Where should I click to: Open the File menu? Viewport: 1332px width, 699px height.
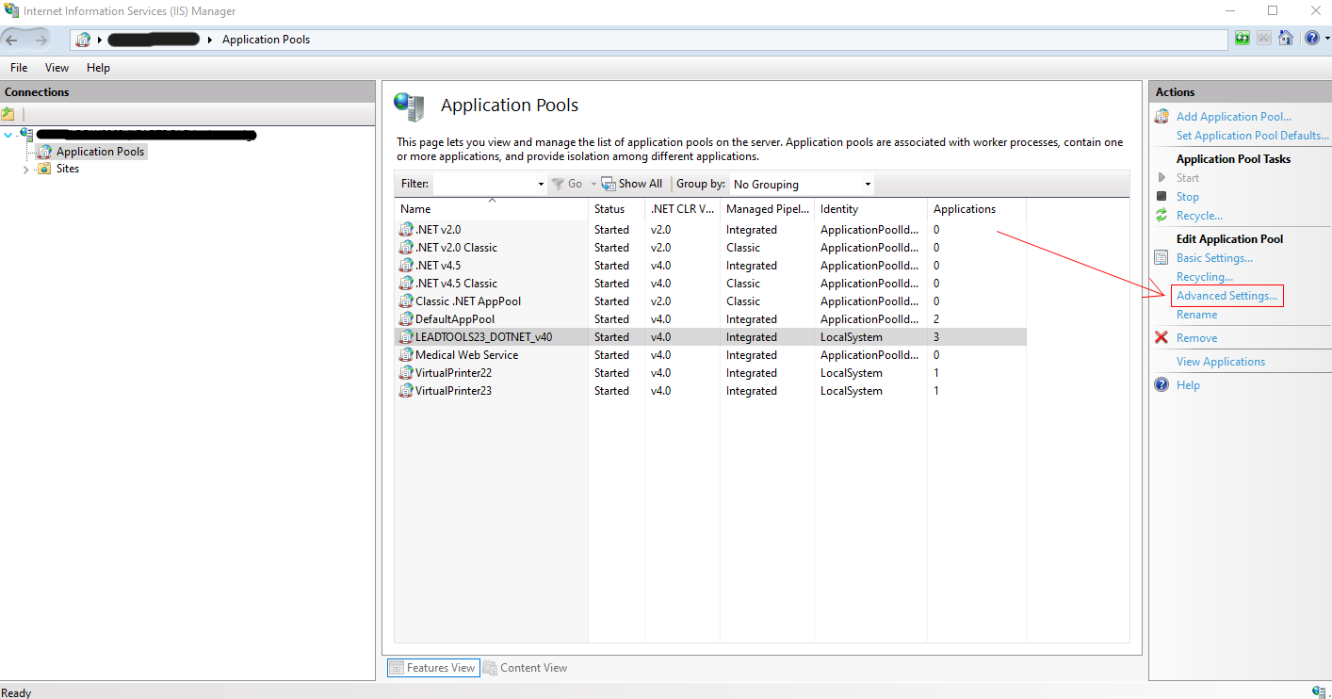[19, 68]
